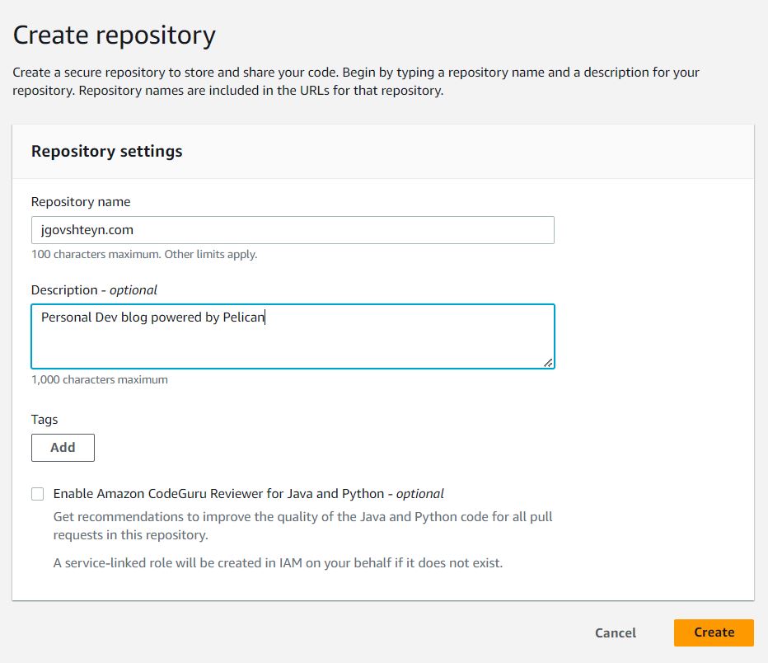Click the 'Repository settings' panel header

point(107,152)
